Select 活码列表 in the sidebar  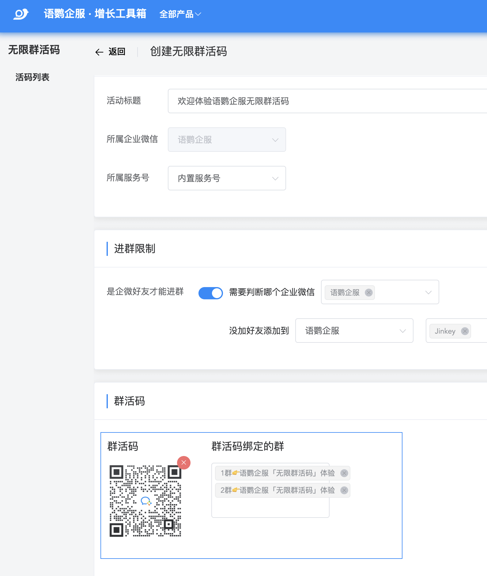coord(32,77)
